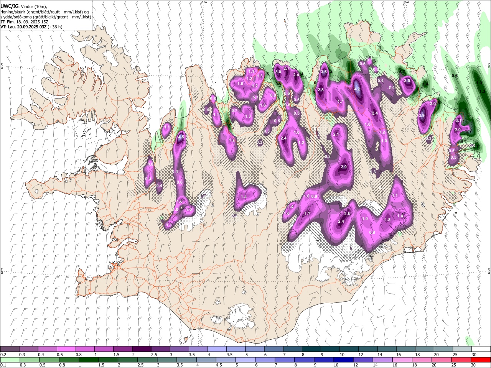Click the 4.2 snowfall value on the map
The width and height of the screenshot is (491, 368).
tap(357, 89)
